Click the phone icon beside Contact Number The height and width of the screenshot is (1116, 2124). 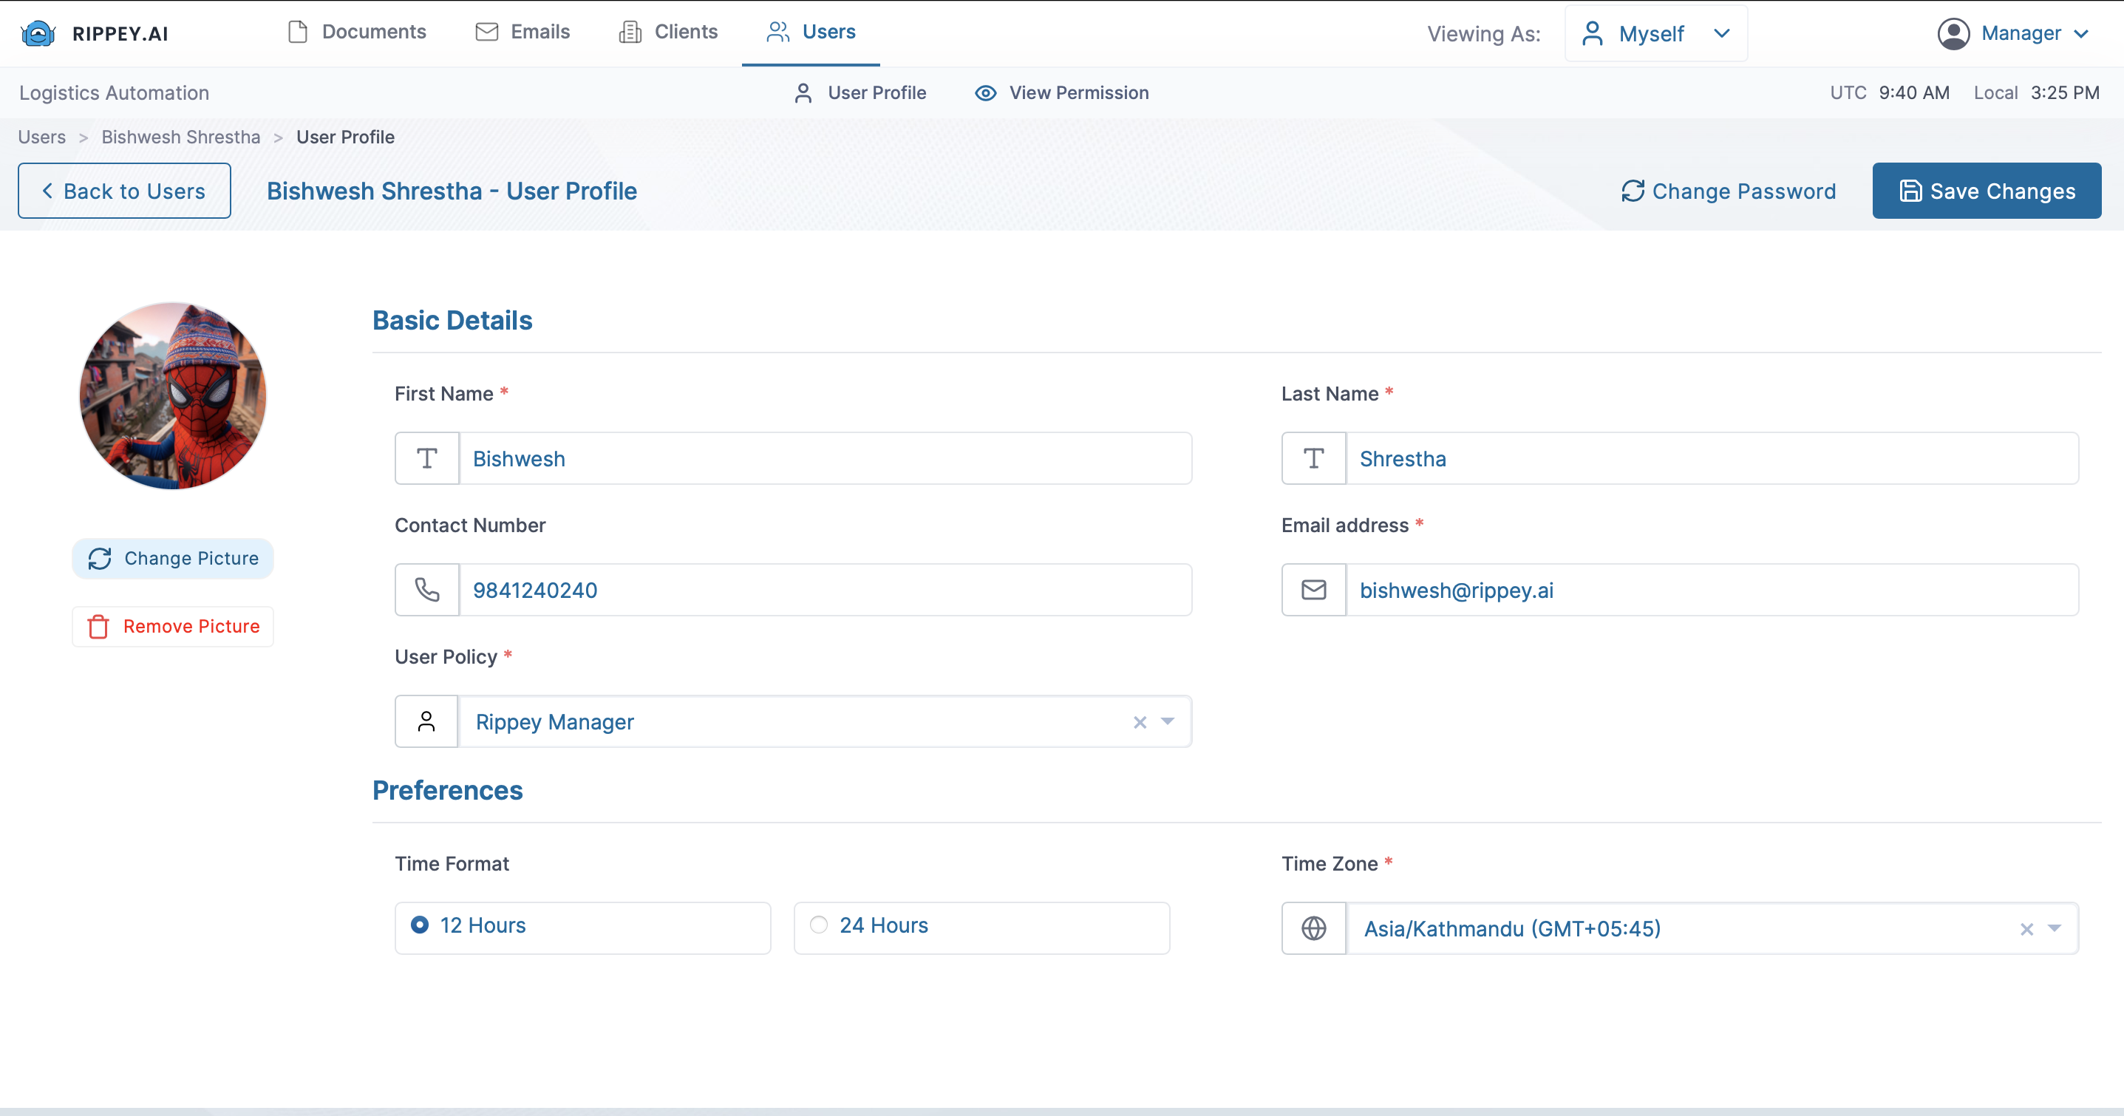(426, 590)
